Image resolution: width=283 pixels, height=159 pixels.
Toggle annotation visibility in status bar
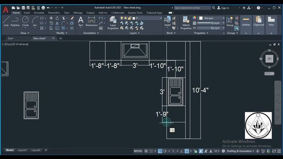(201, 151)
